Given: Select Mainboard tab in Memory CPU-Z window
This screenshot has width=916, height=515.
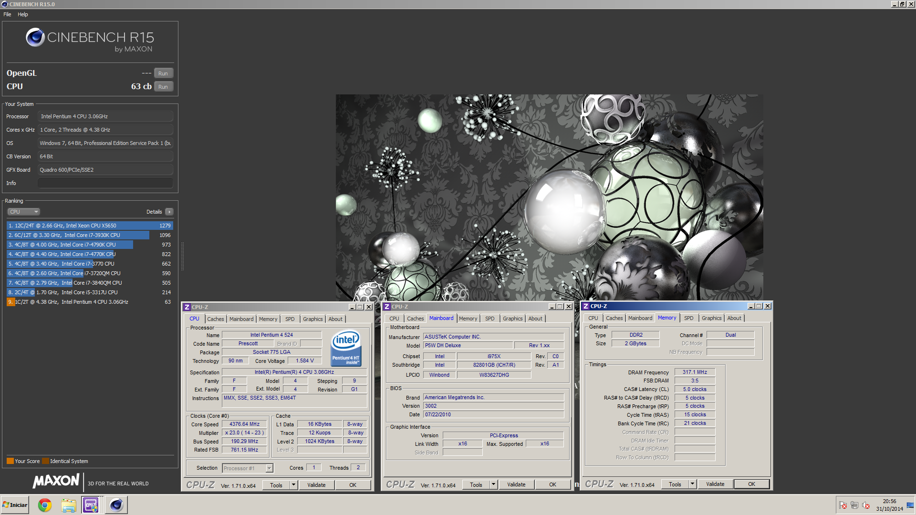Looking at the screenshot, I should click(640, 318).
